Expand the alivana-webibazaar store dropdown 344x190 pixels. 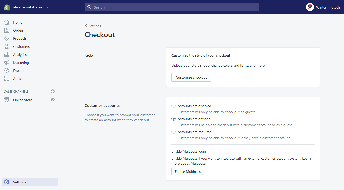point(47,7)
